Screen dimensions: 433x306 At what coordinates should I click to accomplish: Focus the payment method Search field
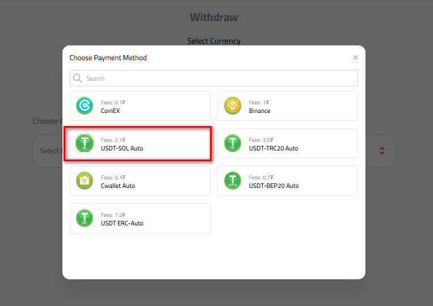click(x=214, y=78)
